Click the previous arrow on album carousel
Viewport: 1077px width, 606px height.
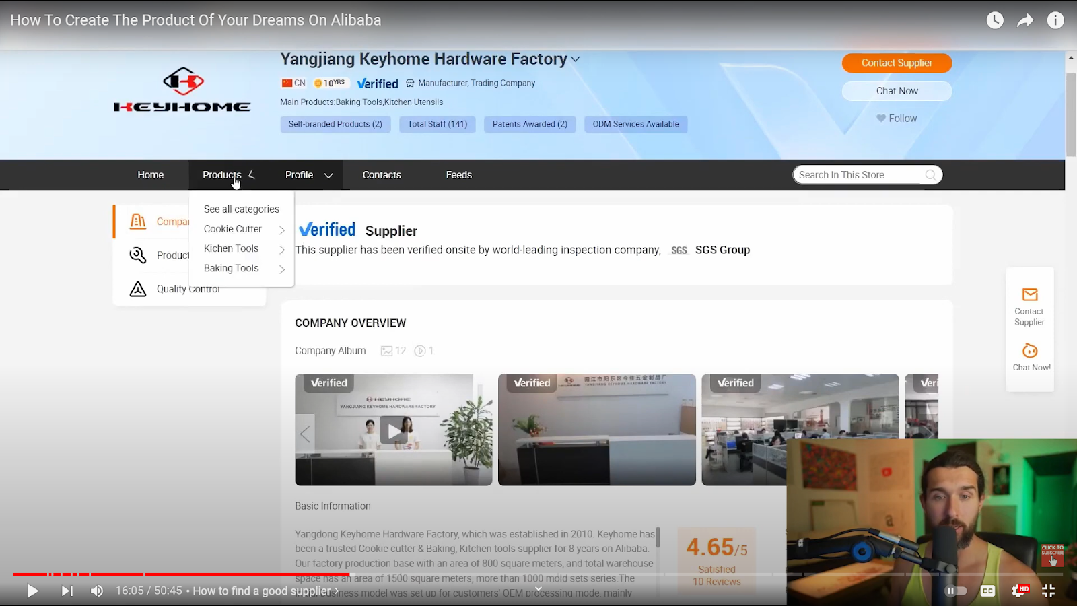[305, 434]
